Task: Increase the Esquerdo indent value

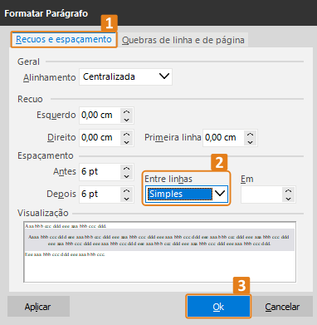Action: point(127,112)
